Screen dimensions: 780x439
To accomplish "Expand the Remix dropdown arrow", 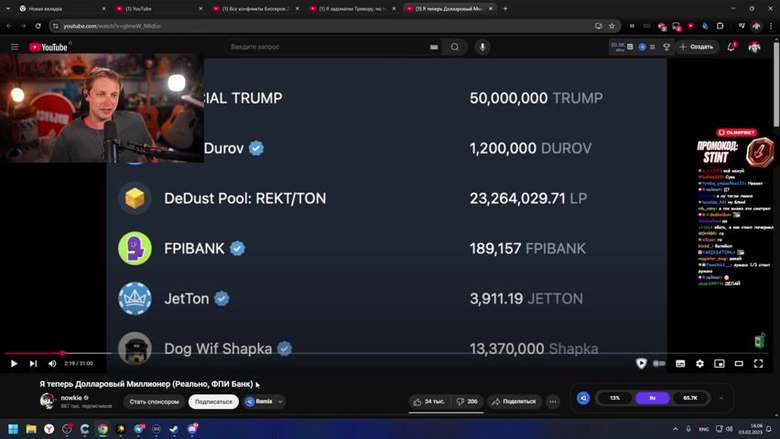I will pos(280,402).
